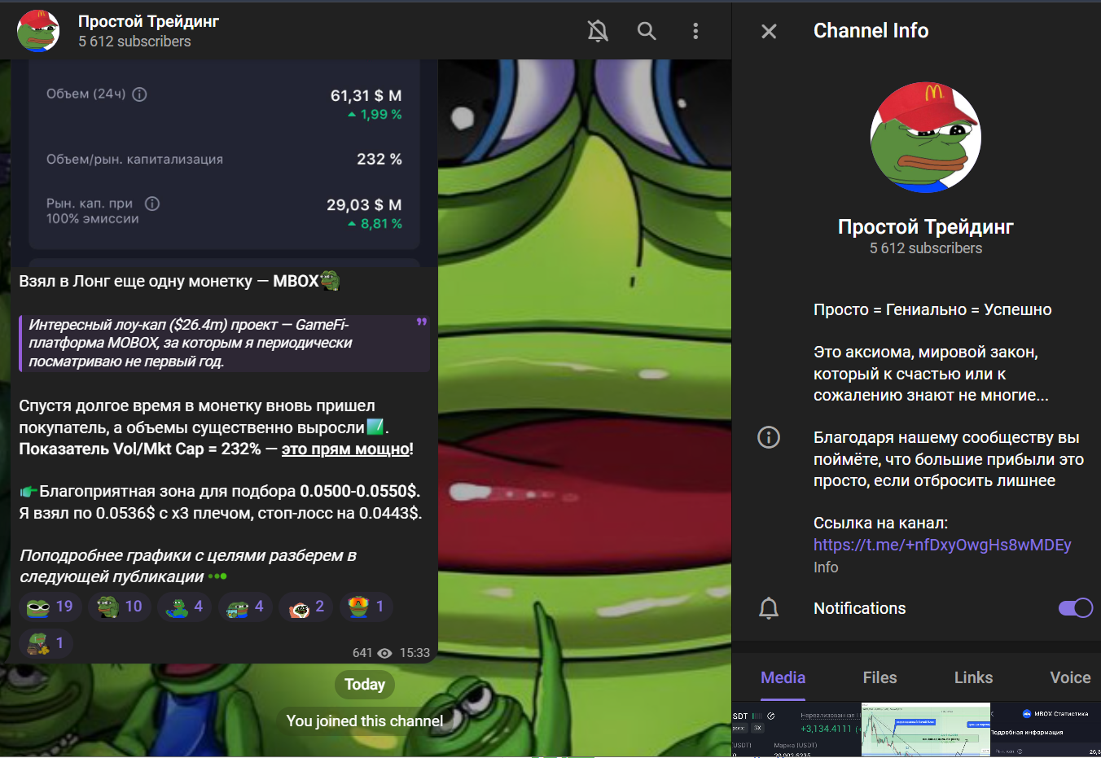The width and height of the screenshot is (1101, 758).
Task: Click the value "29,03 $ M"
Action: point(364,204)
